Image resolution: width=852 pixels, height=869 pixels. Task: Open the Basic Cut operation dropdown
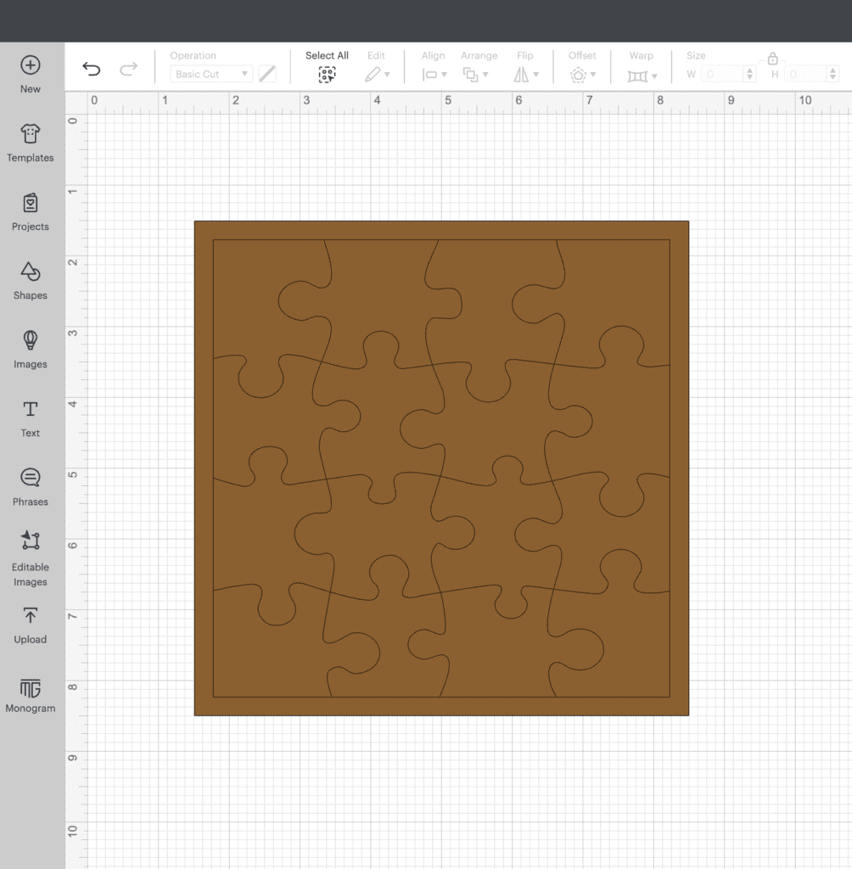(211, 74)
